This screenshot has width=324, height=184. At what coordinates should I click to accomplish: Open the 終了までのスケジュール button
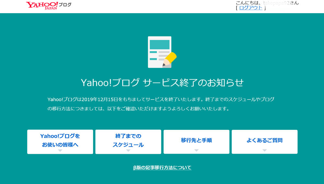coord(128,142)
